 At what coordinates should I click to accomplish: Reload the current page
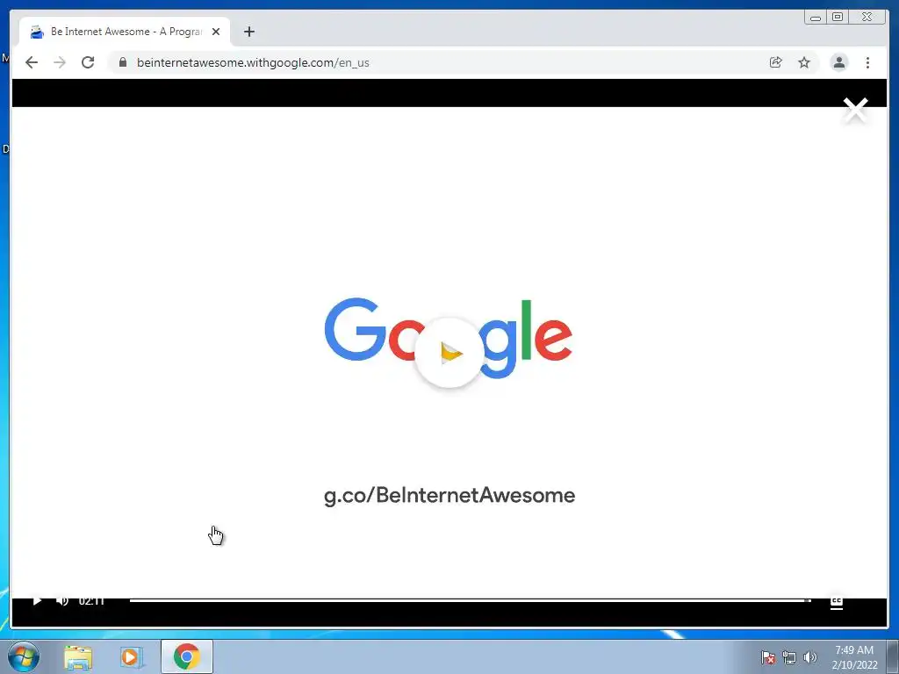[x=88, y=62]
